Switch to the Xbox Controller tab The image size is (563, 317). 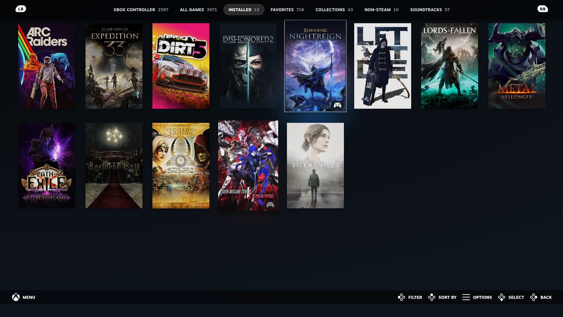pos(141,10)
